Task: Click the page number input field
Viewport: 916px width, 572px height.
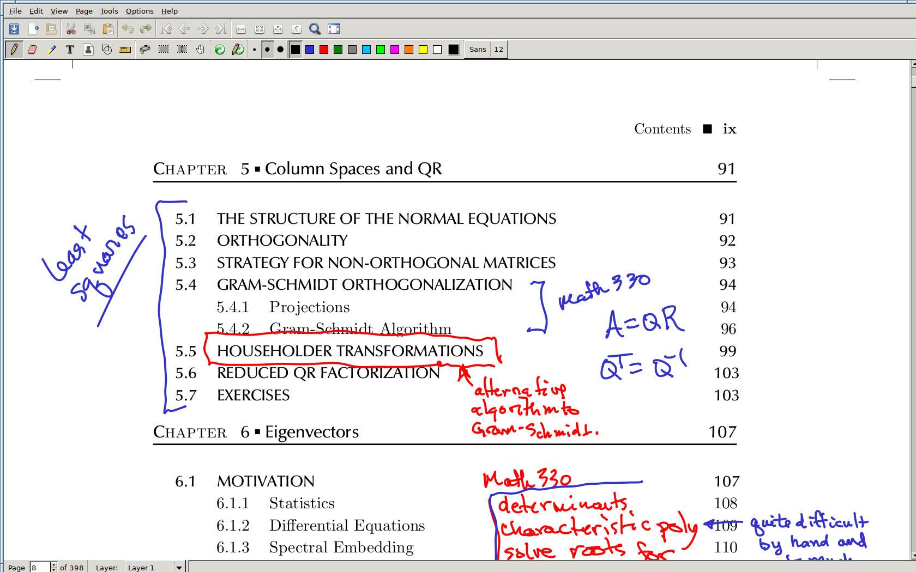Action: click(40, 568)
